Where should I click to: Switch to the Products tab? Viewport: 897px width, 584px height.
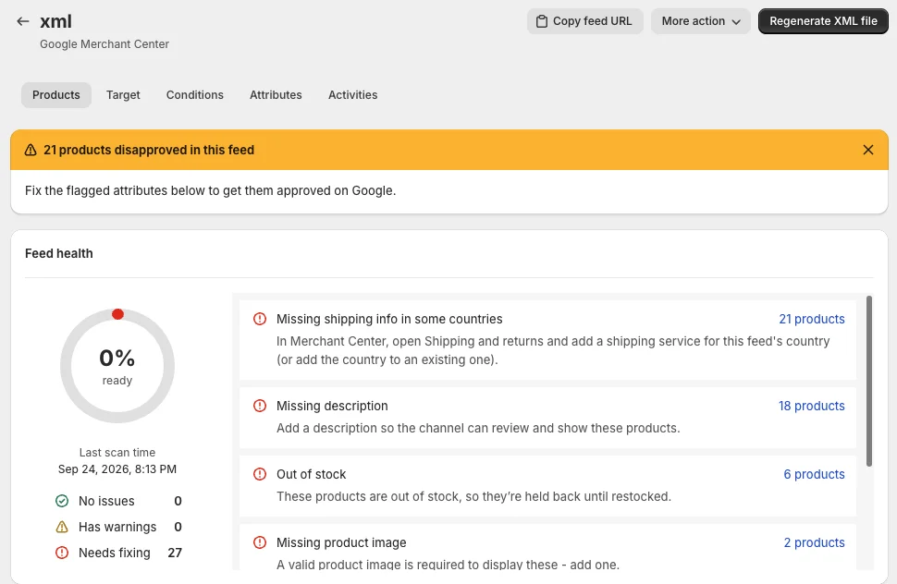[x=56, y=95]
